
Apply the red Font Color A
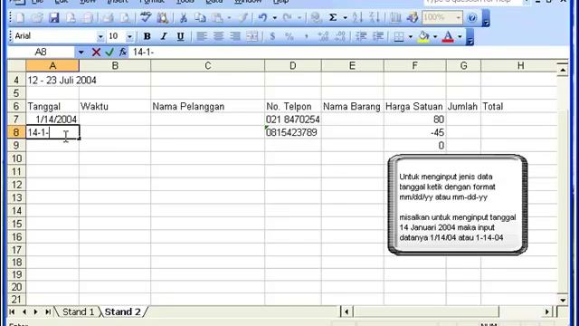[448, 36]
